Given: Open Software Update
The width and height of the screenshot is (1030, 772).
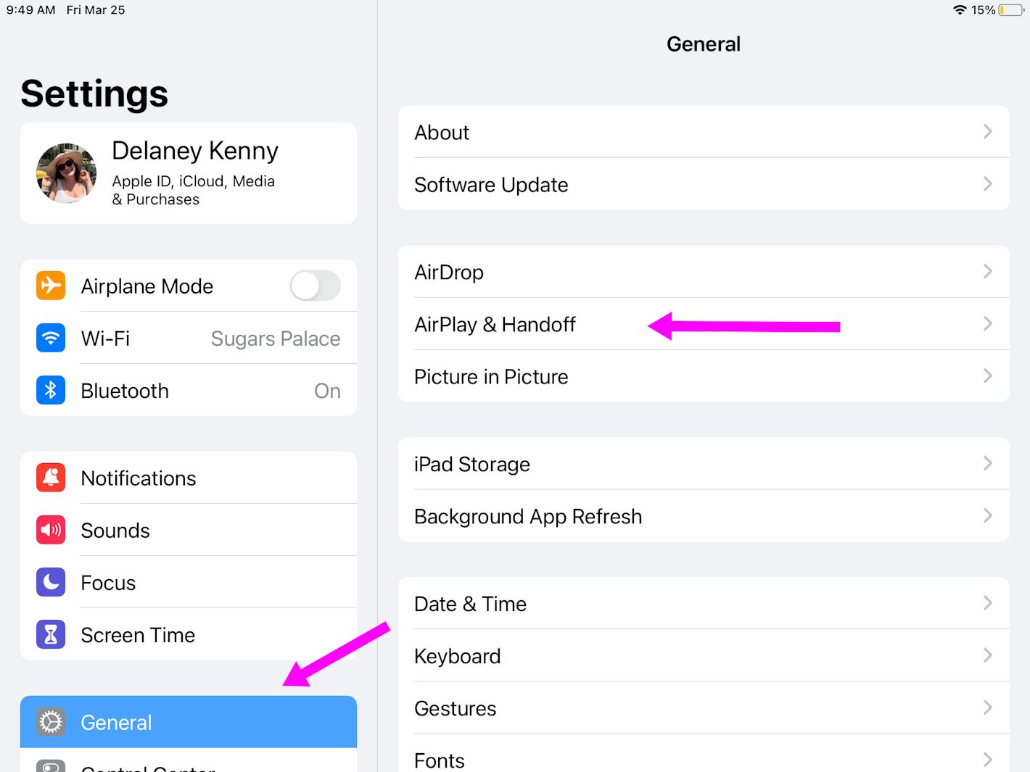Looking at the screenshot, I should pyautogui.click(x=704, y=185).
